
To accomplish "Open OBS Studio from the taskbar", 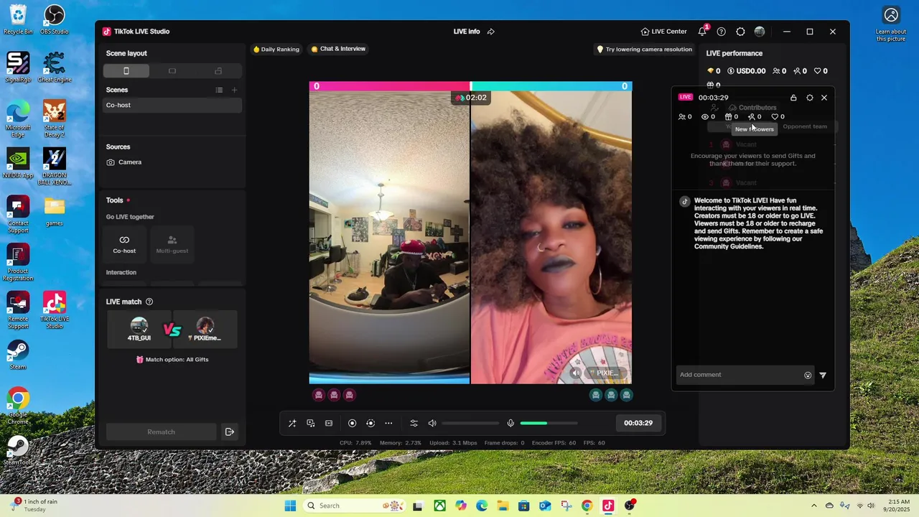I will (x=630, y=506).
